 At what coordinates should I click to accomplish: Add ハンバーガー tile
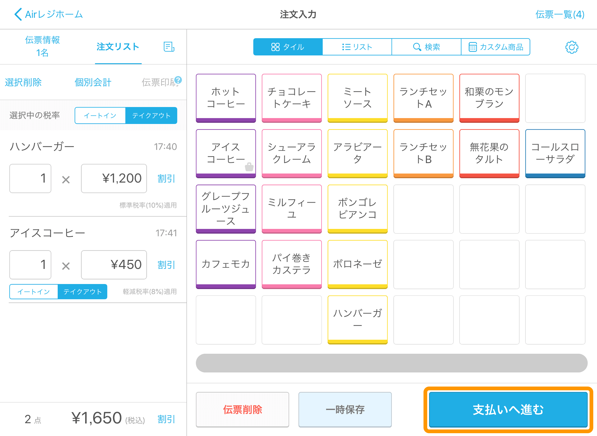point(358,320)
